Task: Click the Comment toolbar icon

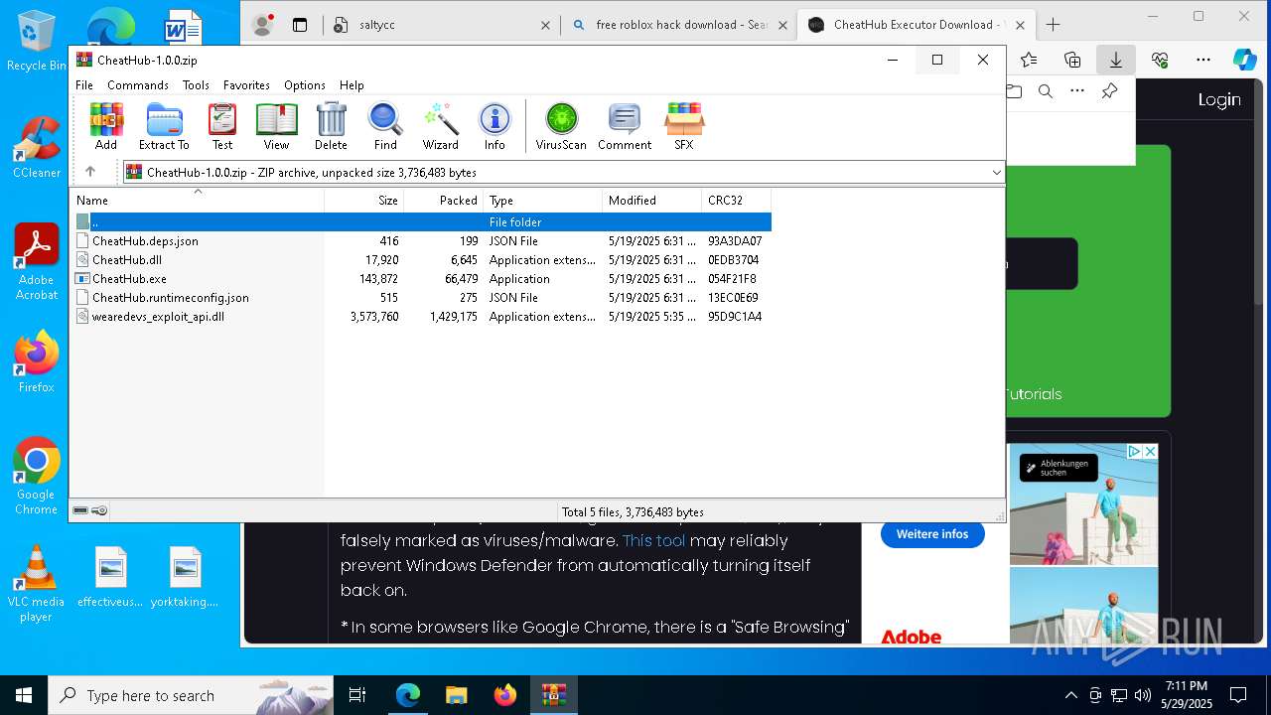Action: (x=625, y=126)
